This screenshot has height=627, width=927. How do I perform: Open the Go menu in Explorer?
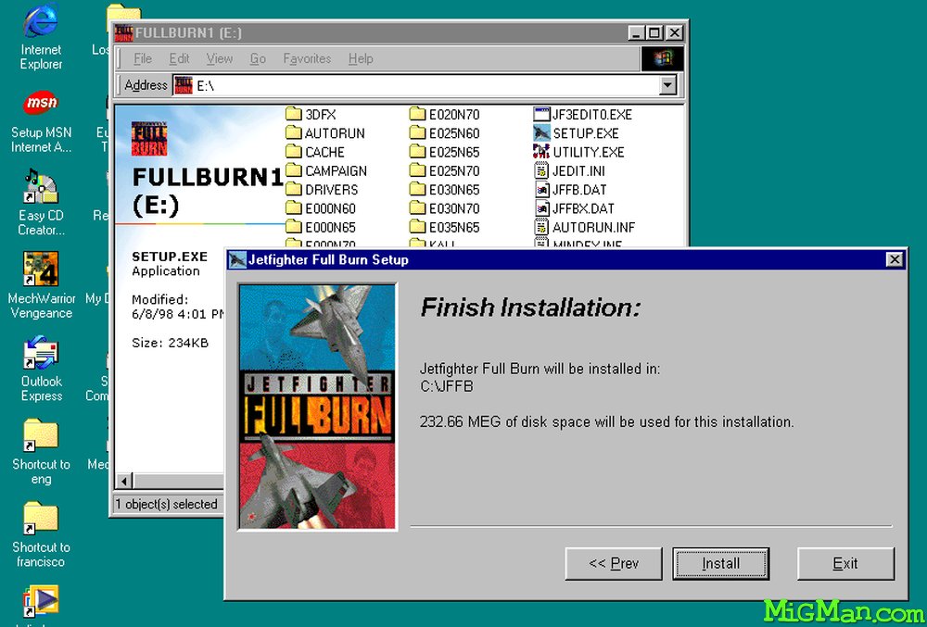point(258,58)
